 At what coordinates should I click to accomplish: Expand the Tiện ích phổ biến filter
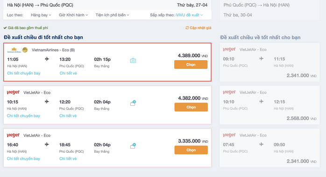click(x=112, y=15)
